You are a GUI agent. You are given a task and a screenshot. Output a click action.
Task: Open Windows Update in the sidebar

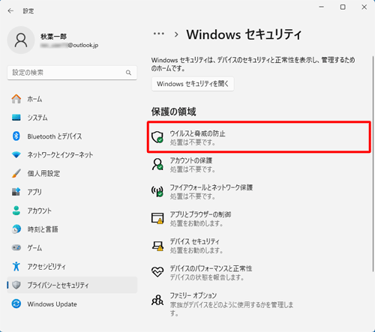(72, 304)
